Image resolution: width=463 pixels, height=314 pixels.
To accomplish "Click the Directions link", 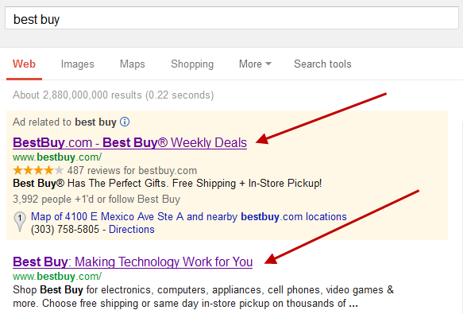I will click(x=132, y=230).
